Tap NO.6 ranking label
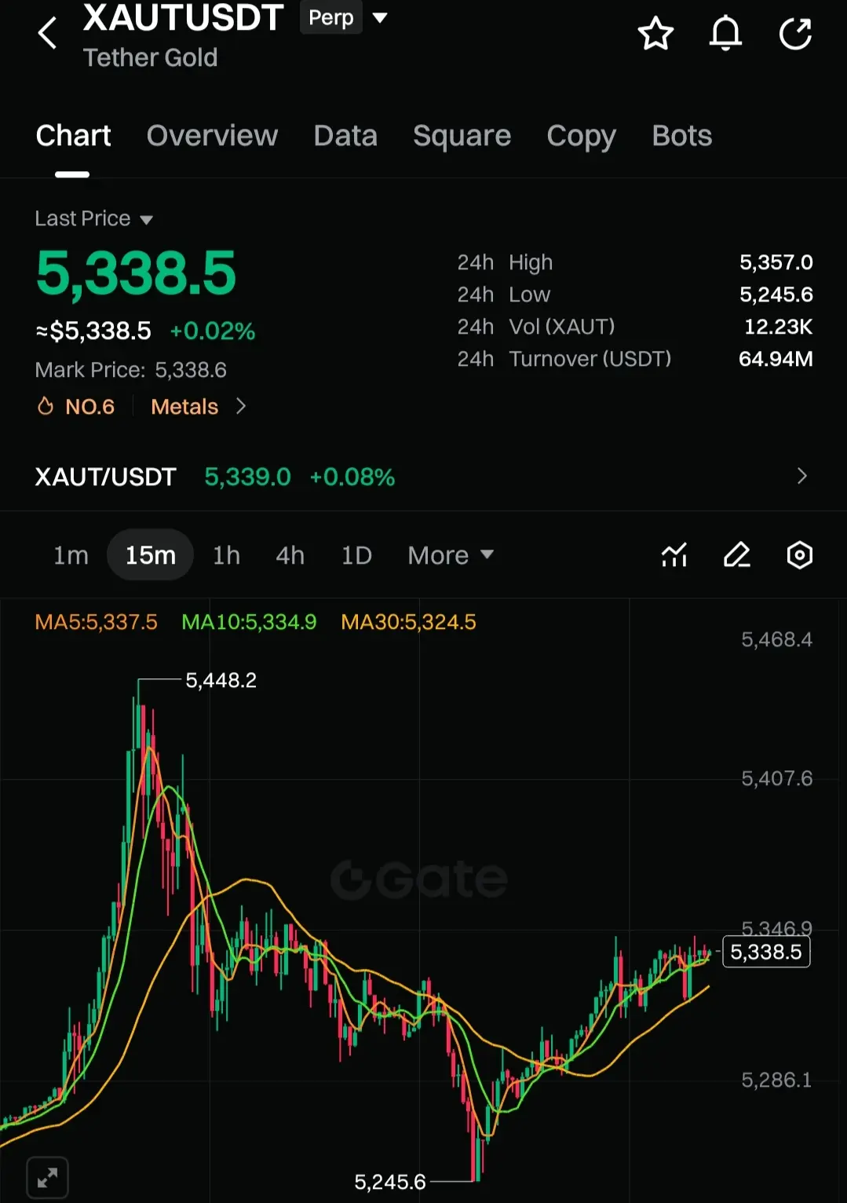 pyautogui.click(x=89, y=406)
